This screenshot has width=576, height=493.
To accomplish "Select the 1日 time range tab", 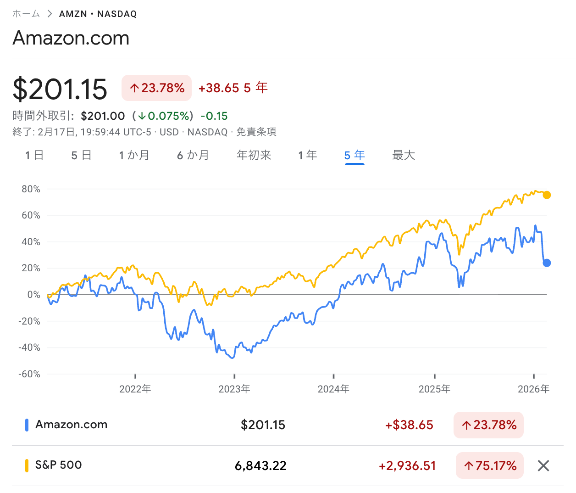I will tap(34, 156).
